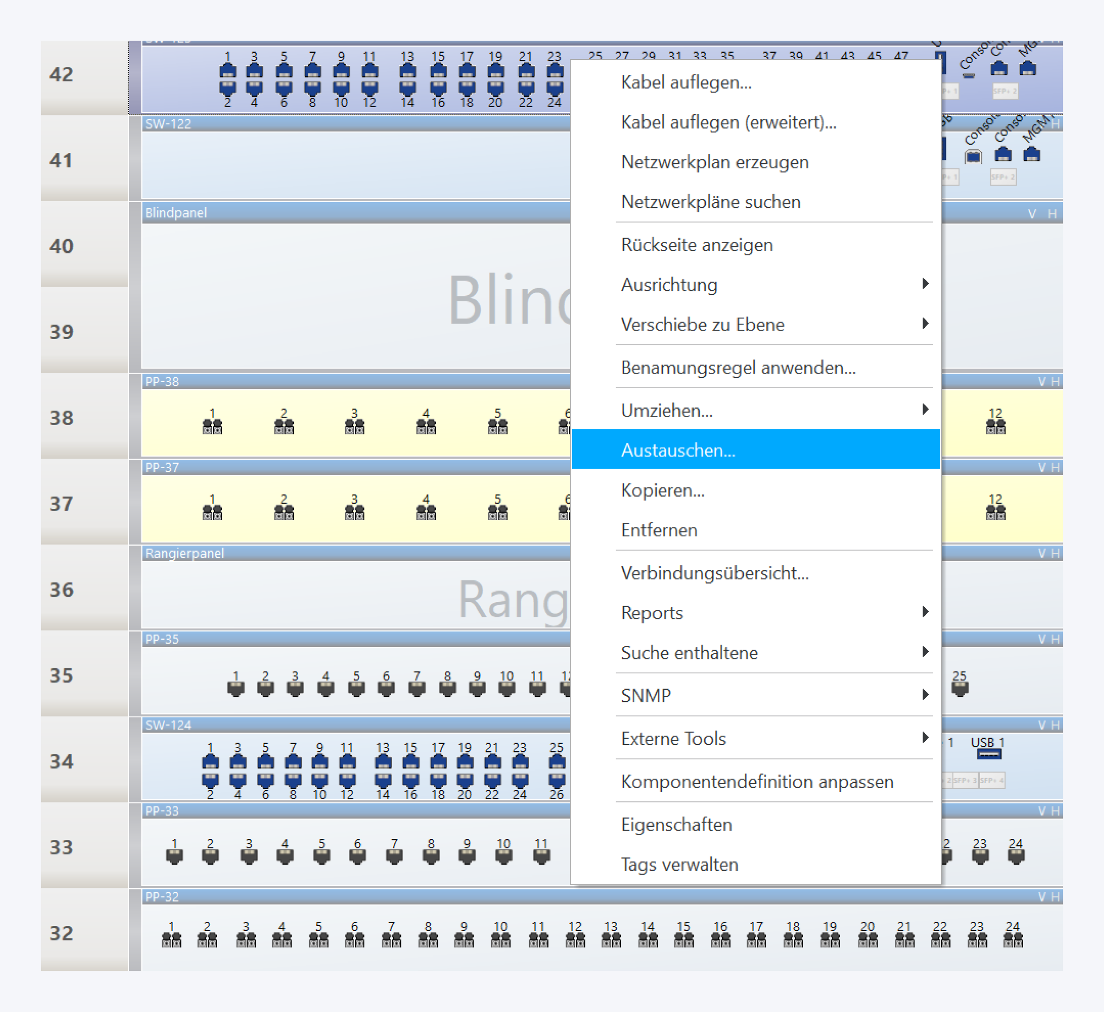Click port 12 icon on PP-37 panel

click(x=995, y=512)
